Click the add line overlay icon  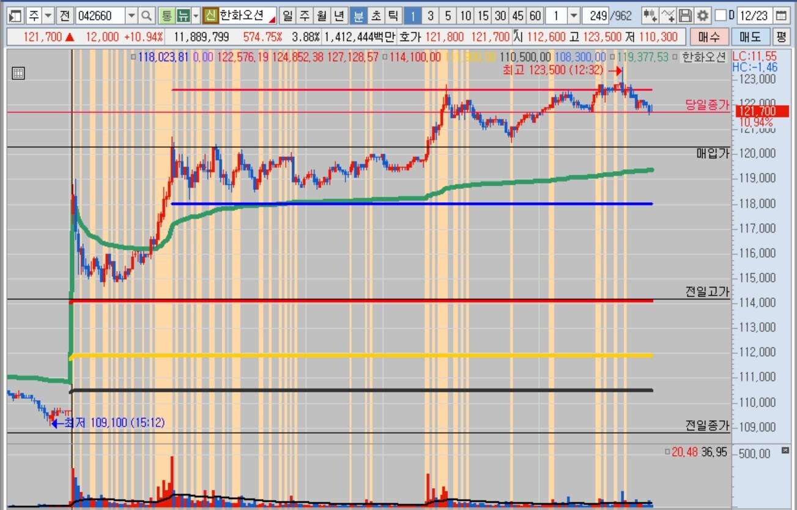[669, 15]
